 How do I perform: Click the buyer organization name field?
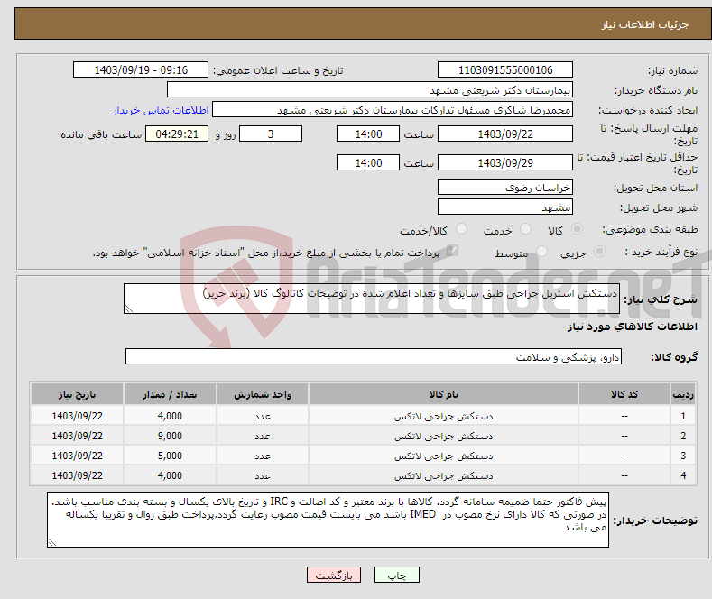[x=370, y=89]
